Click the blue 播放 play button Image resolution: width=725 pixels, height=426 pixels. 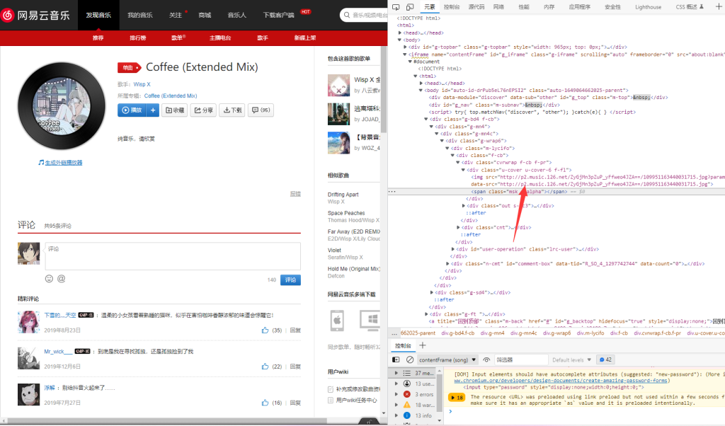click(x=132, y=110)
